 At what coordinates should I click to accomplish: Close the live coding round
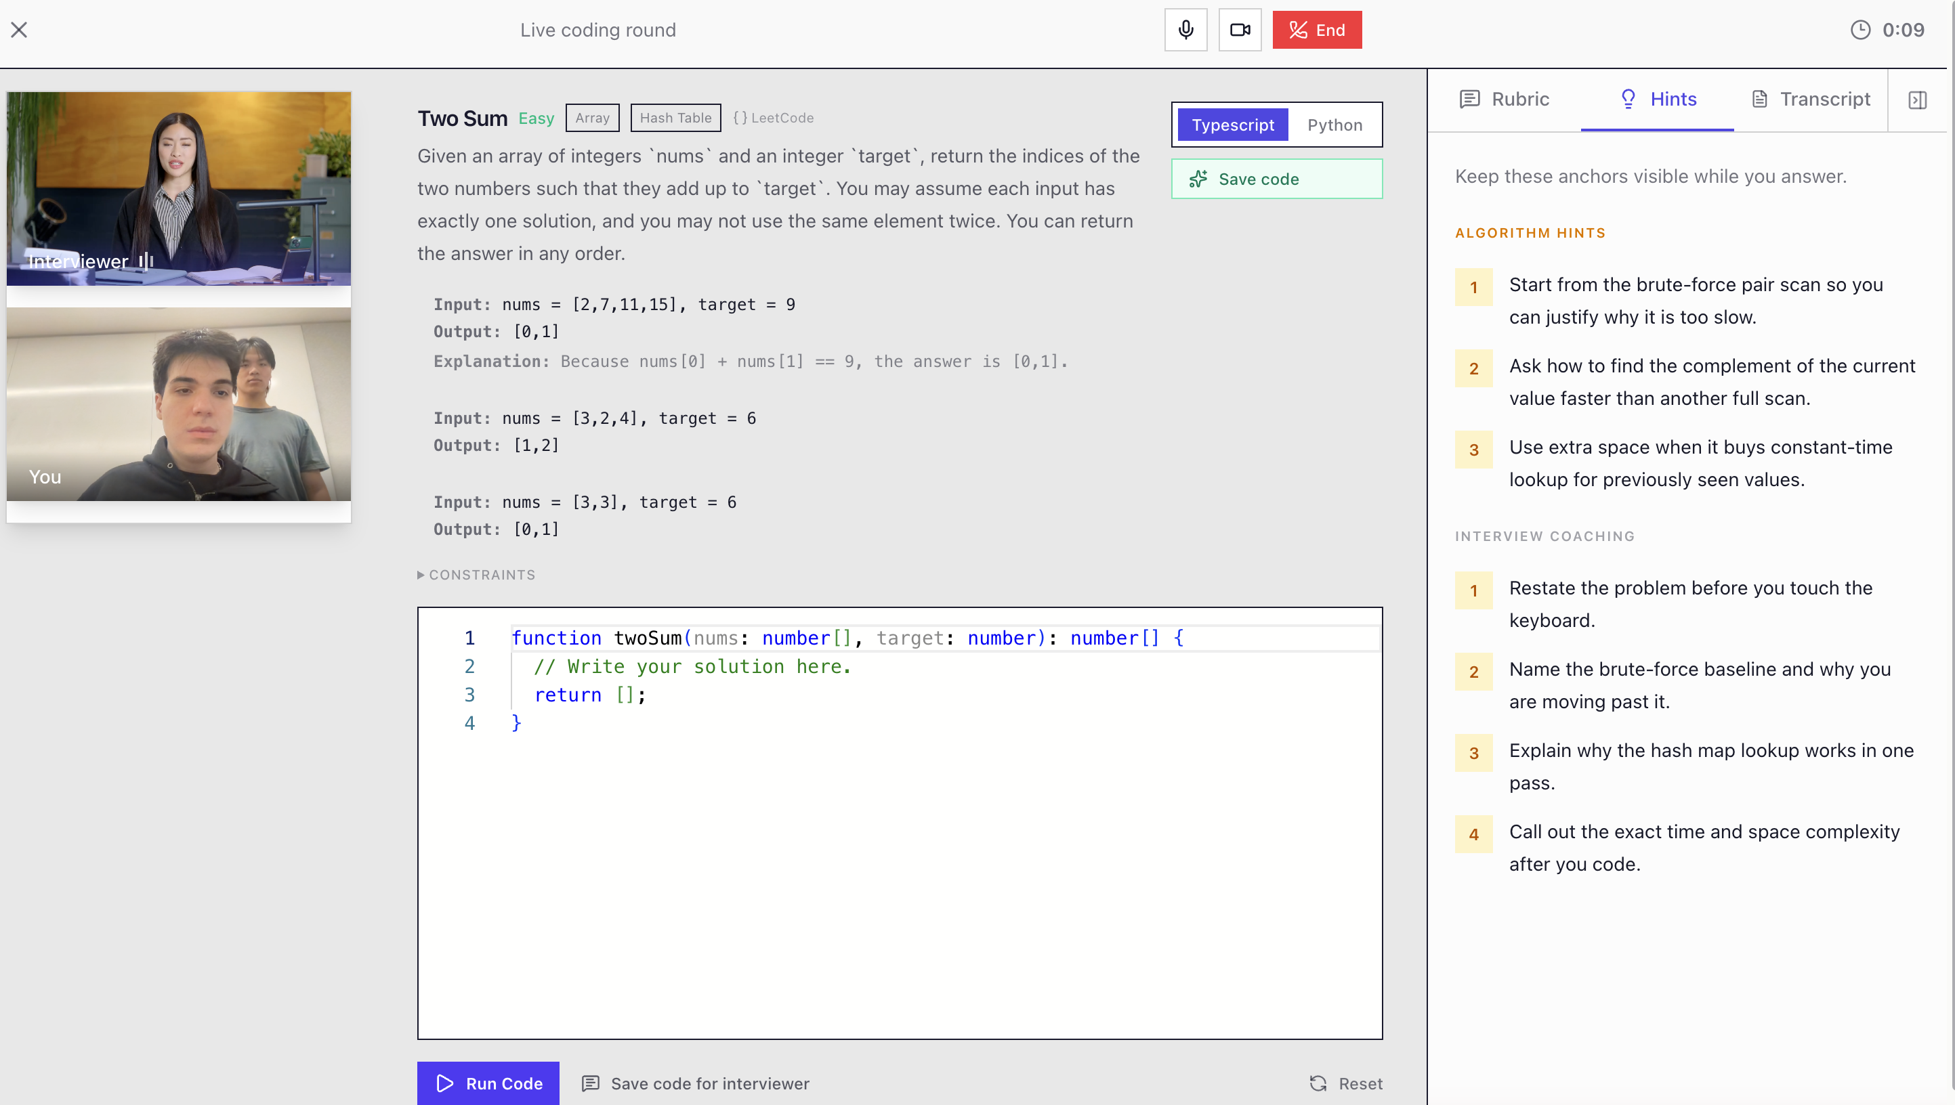pyautogui.click(x=19, y=30)
